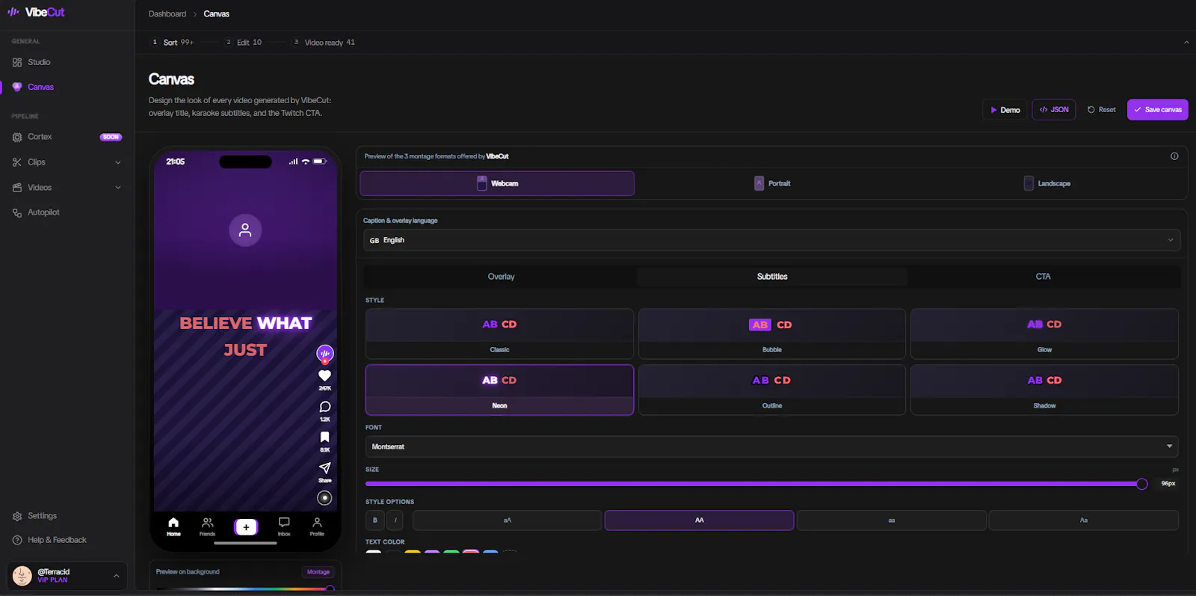
Task: Click the webcam user placeholder icon
Action: pos(245,230)
